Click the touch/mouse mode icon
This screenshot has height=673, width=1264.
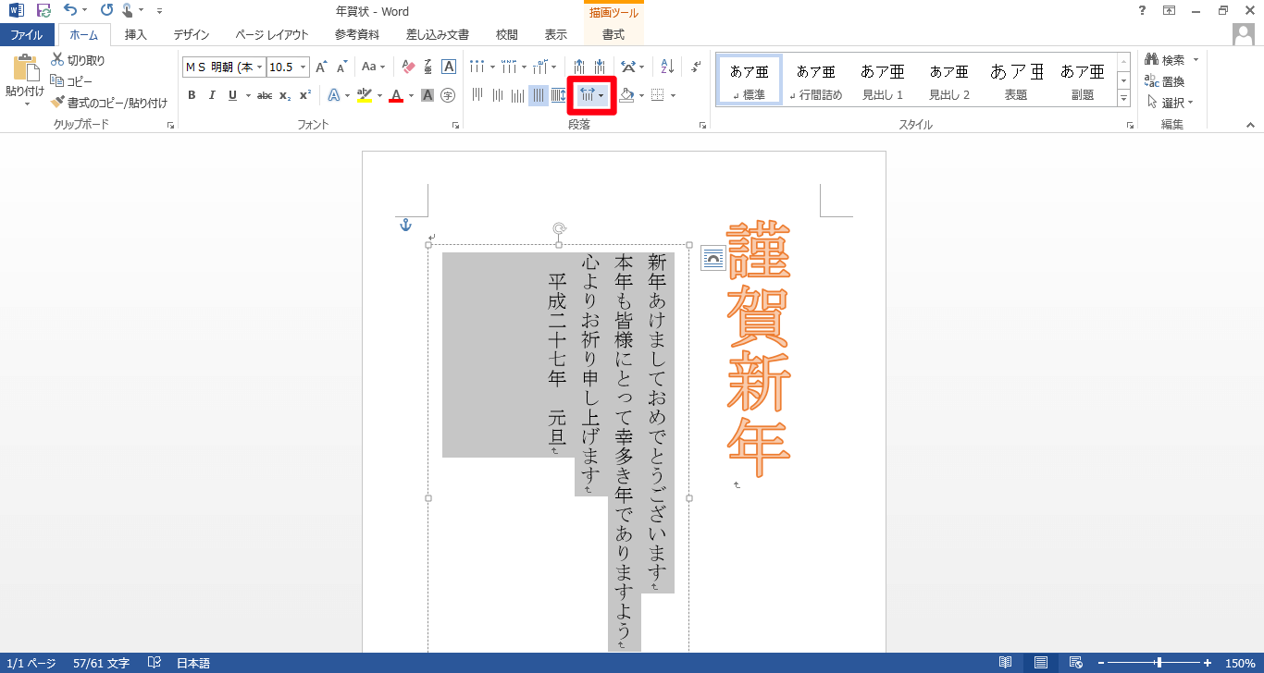(128, 11)
